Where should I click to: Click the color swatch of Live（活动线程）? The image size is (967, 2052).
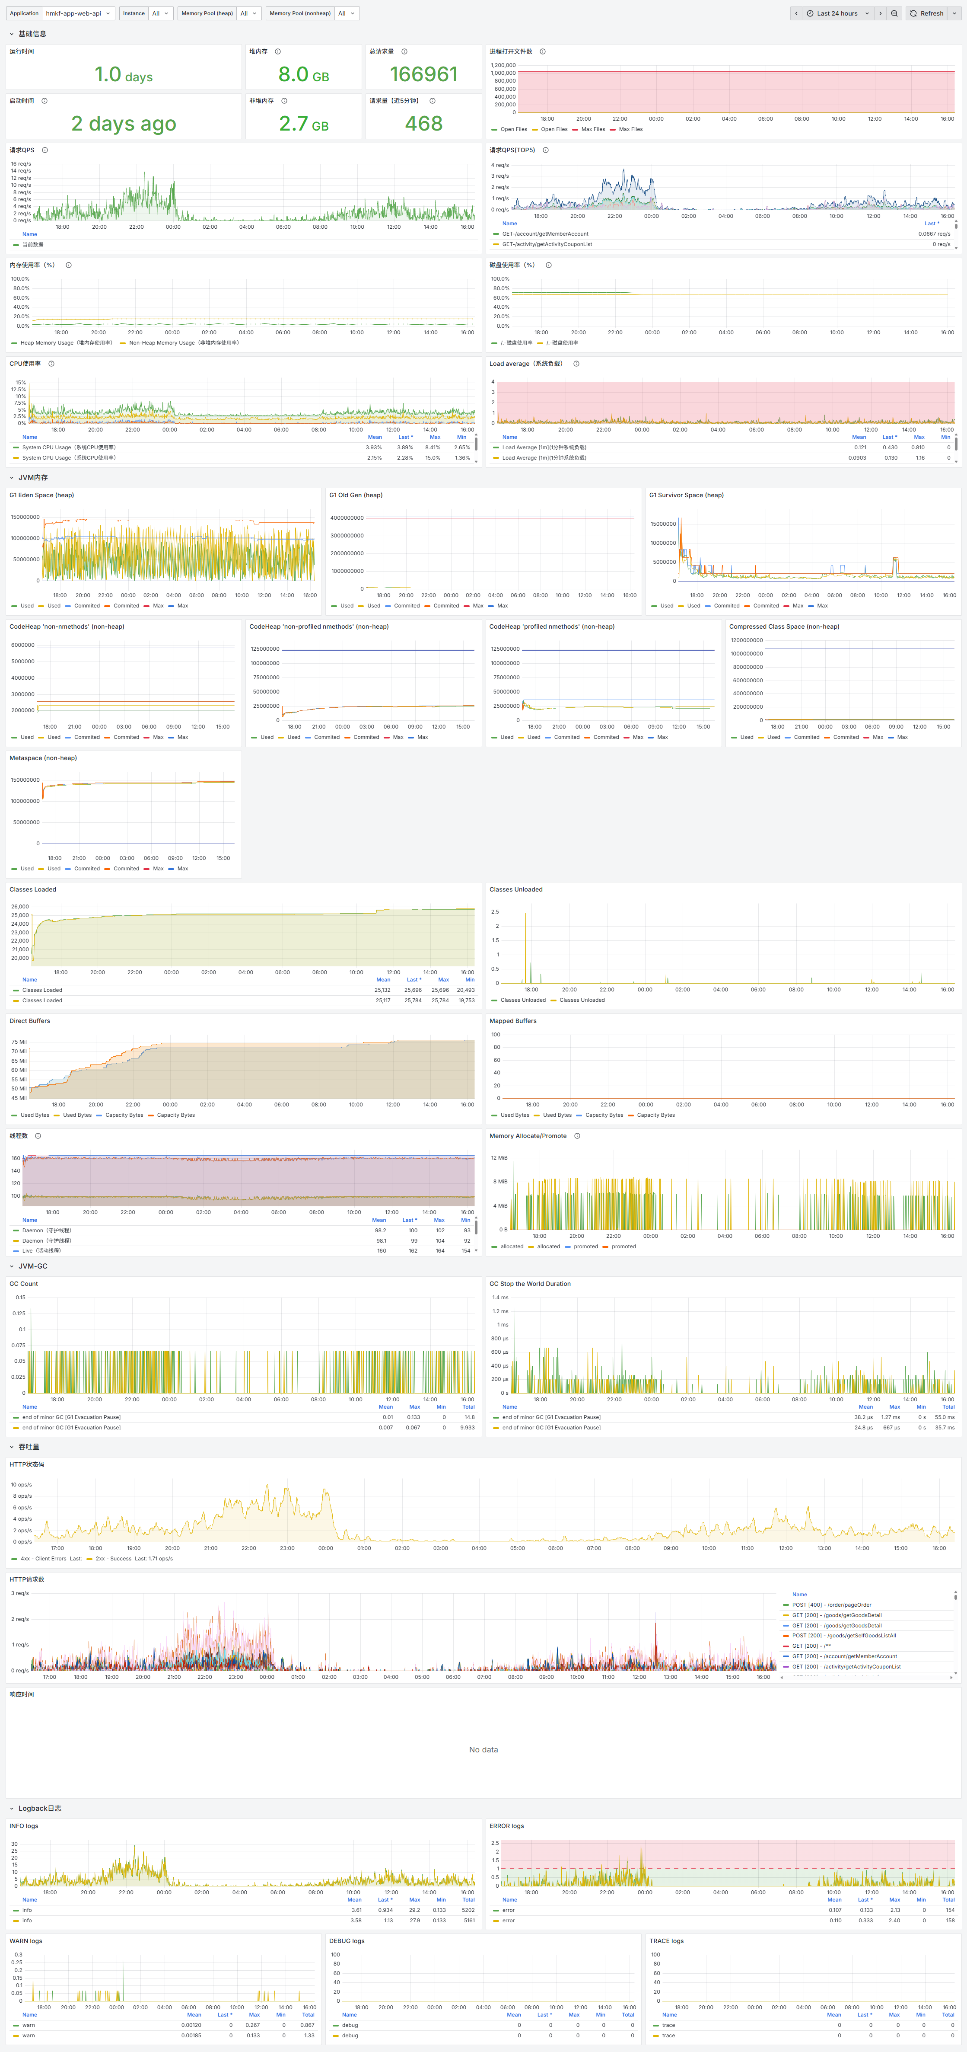coord(16,1251)
